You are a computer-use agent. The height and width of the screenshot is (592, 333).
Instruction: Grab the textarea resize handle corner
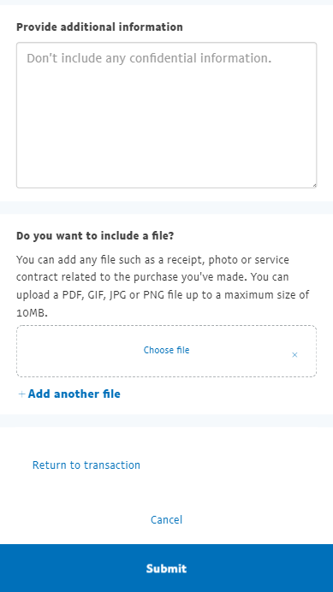pos(314,186)
